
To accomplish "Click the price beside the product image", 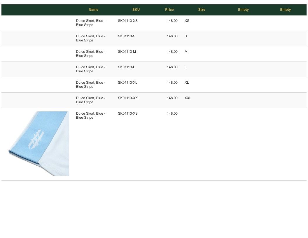I will point(172,113).
